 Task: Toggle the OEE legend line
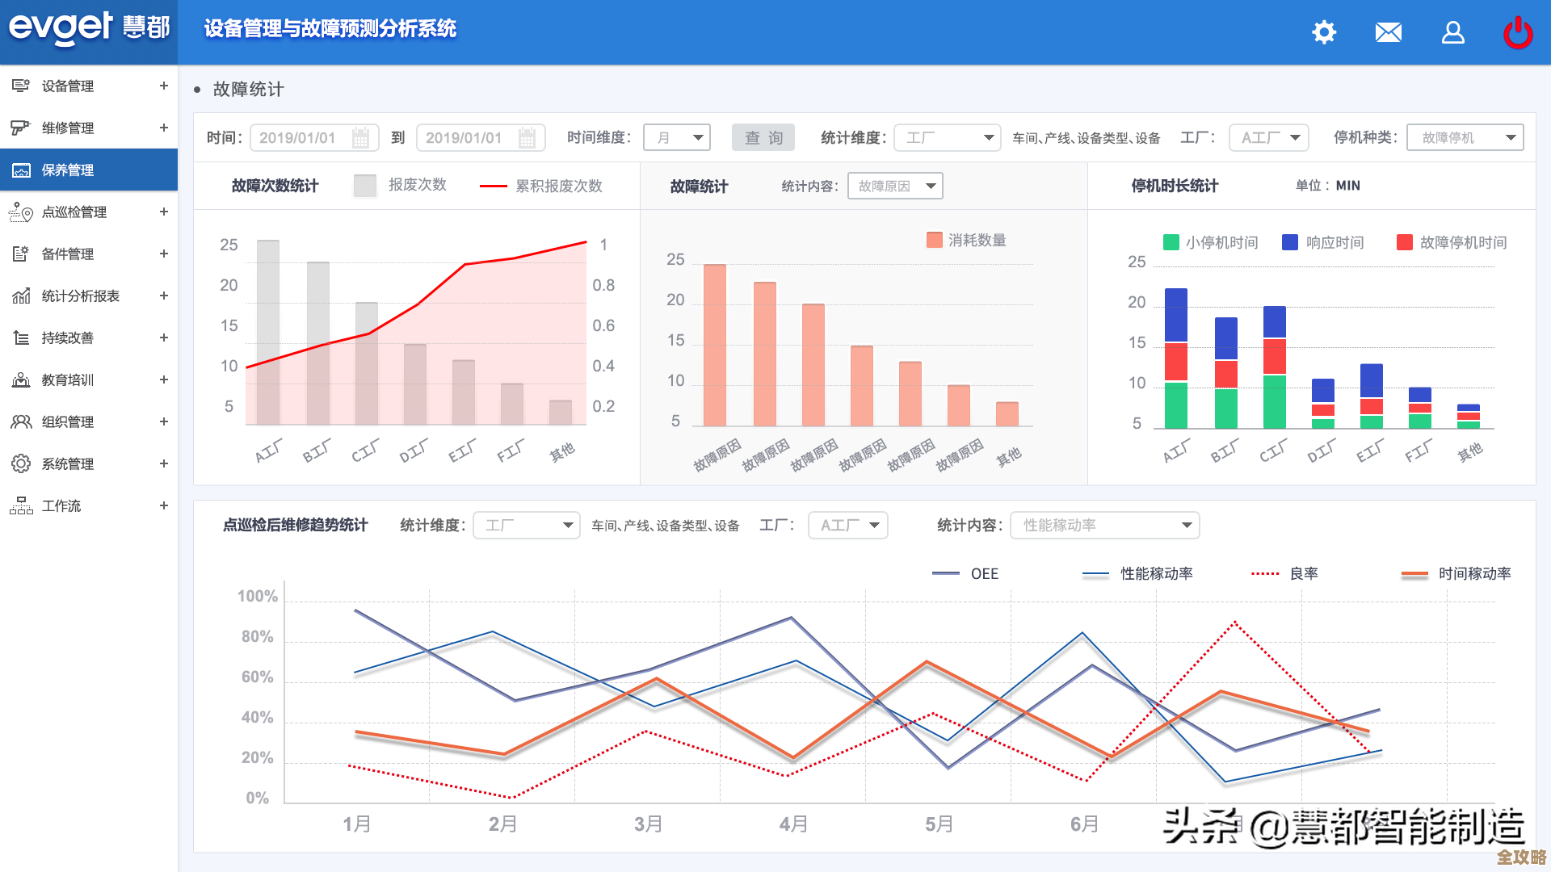coord(966,574)
